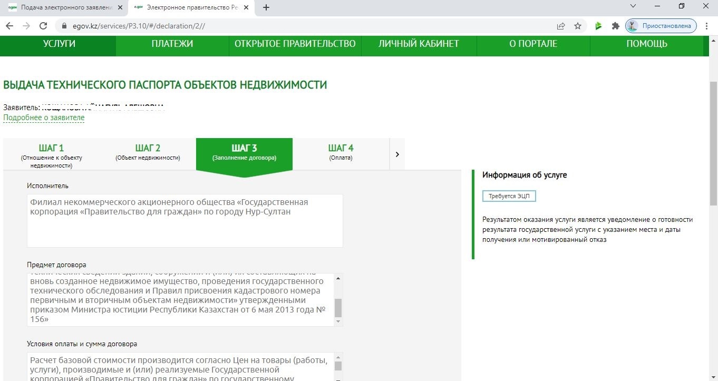
Task: Click the Предмет договора text area
Action: click(181, 300)
